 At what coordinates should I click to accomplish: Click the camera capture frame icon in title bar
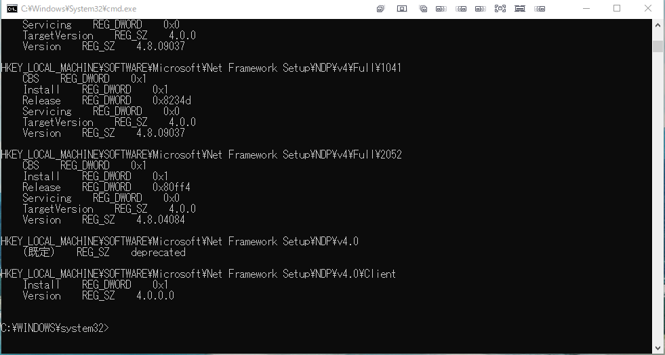[500, 9]
